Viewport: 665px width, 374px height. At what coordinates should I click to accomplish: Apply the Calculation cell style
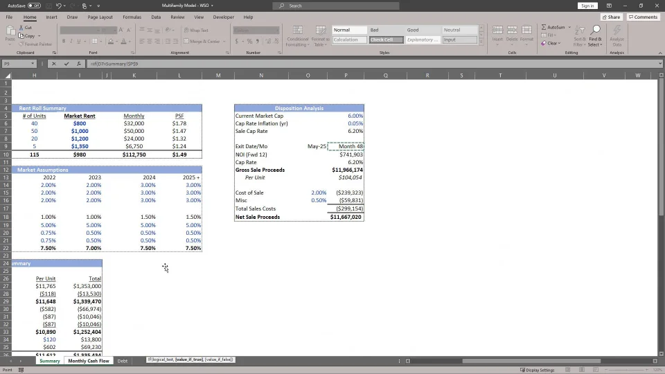[349, 40]
